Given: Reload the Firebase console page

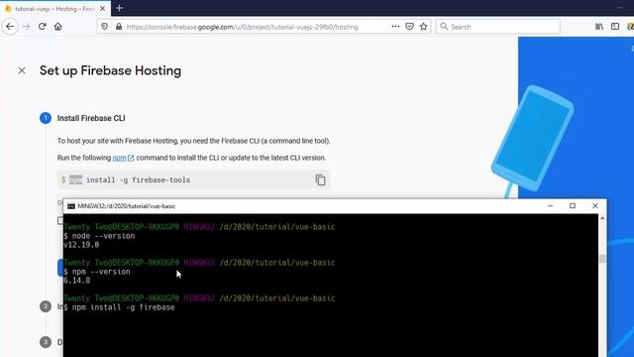Looking at the screenshot, I should click(x=42, y=27).
